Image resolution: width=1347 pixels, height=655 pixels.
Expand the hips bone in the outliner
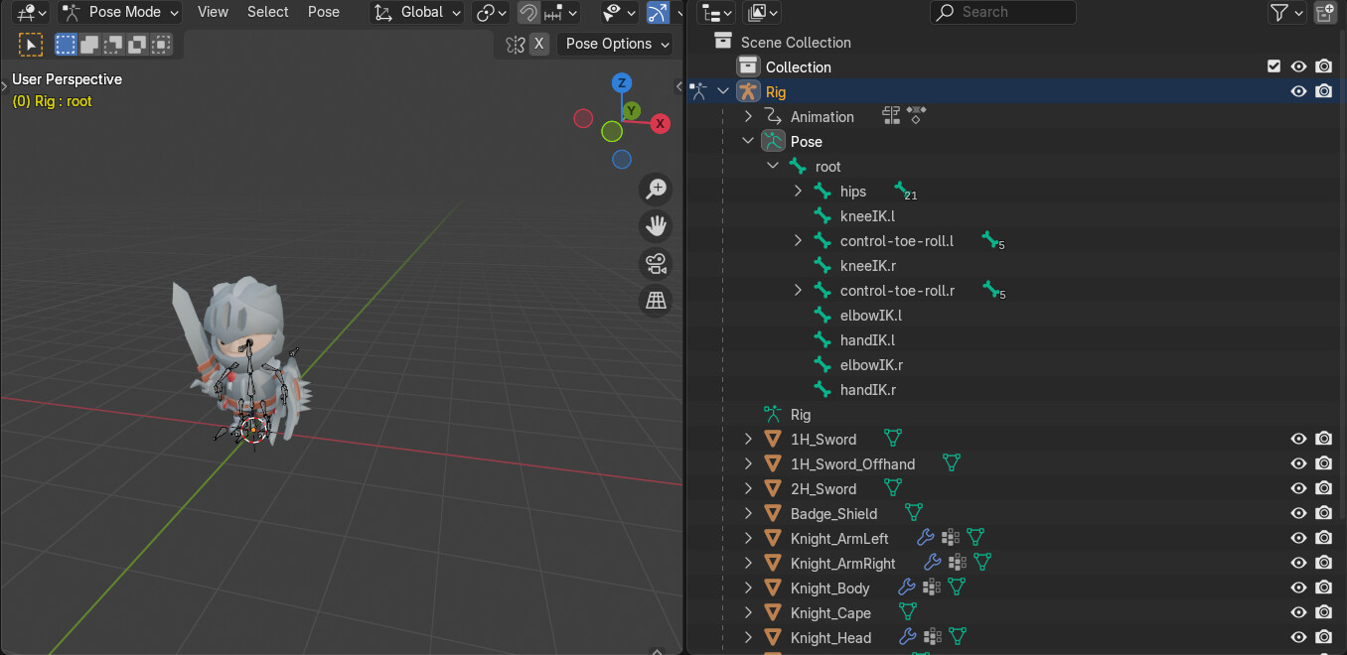pos(798,191)
